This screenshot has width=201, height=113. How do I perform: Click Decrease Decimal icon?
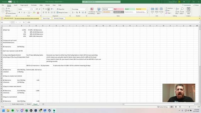point(85,13)
